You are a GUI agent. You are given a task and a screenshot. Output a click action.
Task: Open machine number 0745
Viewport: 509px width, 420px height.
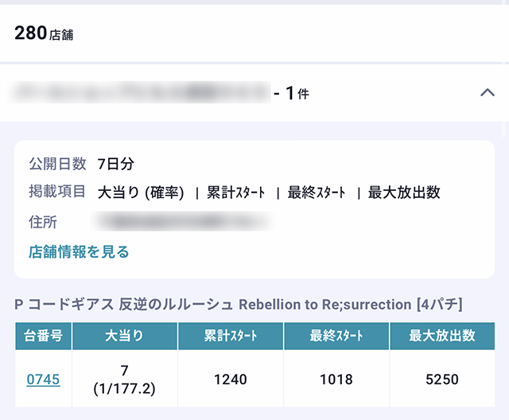pos(43,380)
